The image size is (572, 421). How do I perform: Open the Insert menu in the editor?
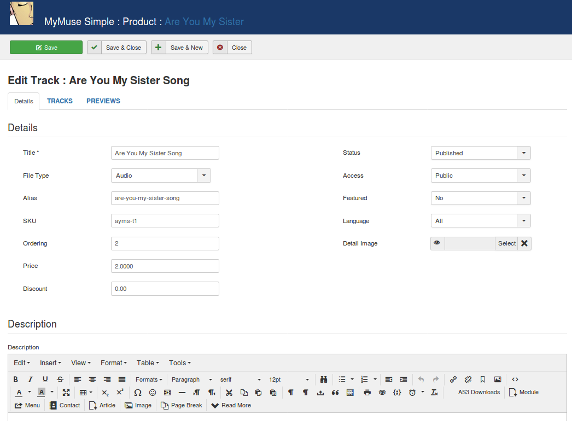point(50,363)
